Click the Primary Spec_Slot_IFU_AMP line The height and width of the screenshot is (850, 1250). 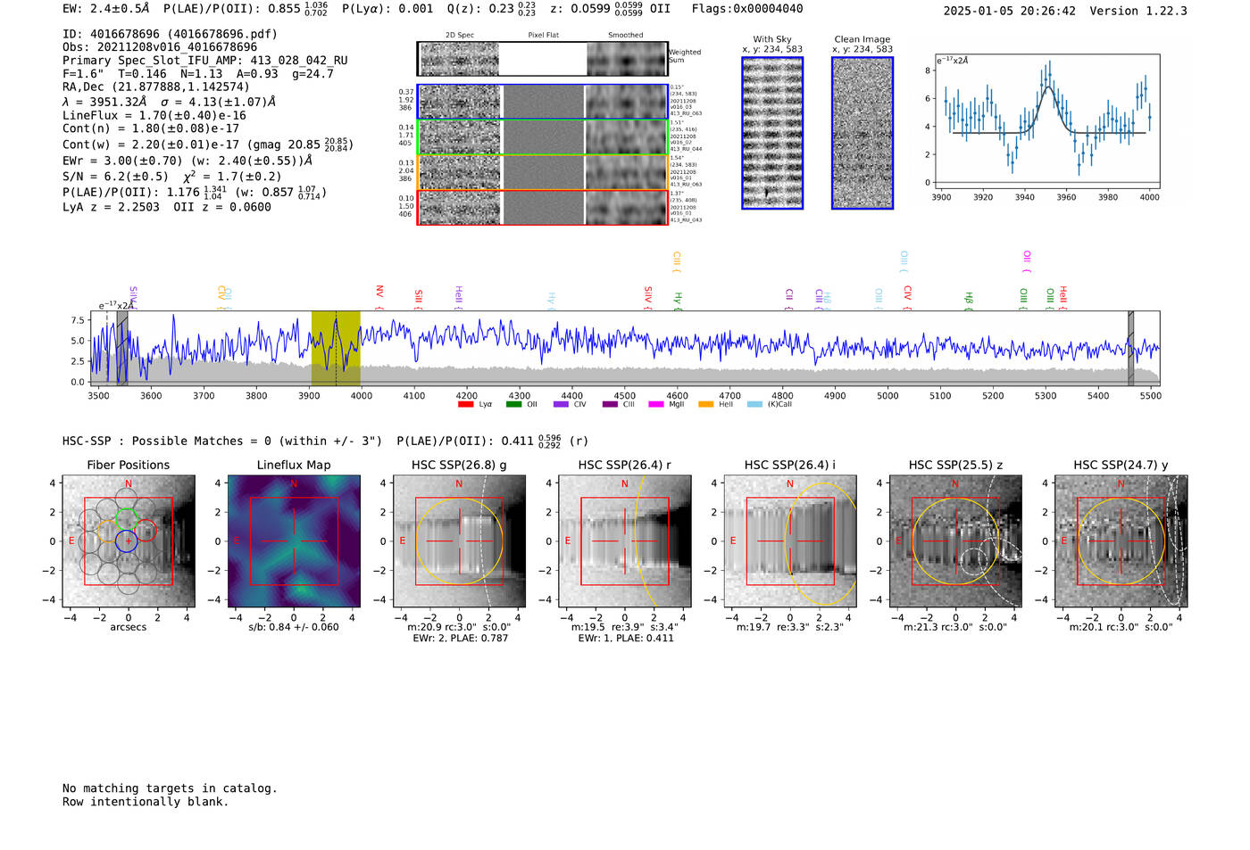click(205, 61)
